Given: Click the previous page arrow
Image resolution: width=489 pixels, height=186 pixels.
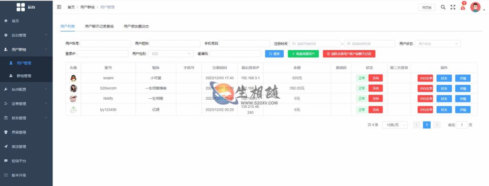Looking at the screenshot, I should coord(416,125).
